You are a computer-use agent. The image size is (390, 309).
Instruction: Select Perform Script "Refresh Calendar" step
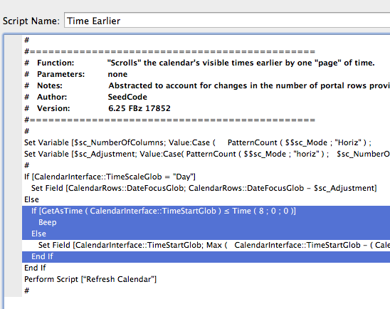(206, 279)
